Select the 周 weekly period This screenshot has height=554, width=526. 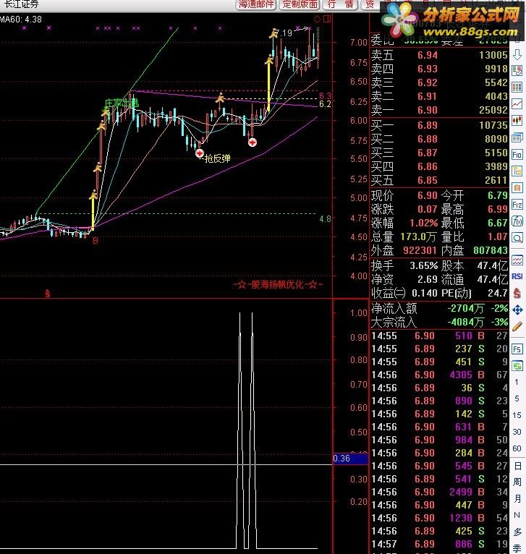(x=517, y=482)
